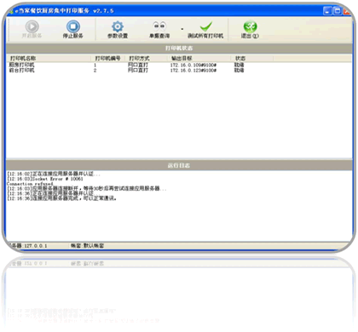Click the 运行日志 run log panel header
The width and height of the screenshot is (358, 332).
[x=179, y=165]
